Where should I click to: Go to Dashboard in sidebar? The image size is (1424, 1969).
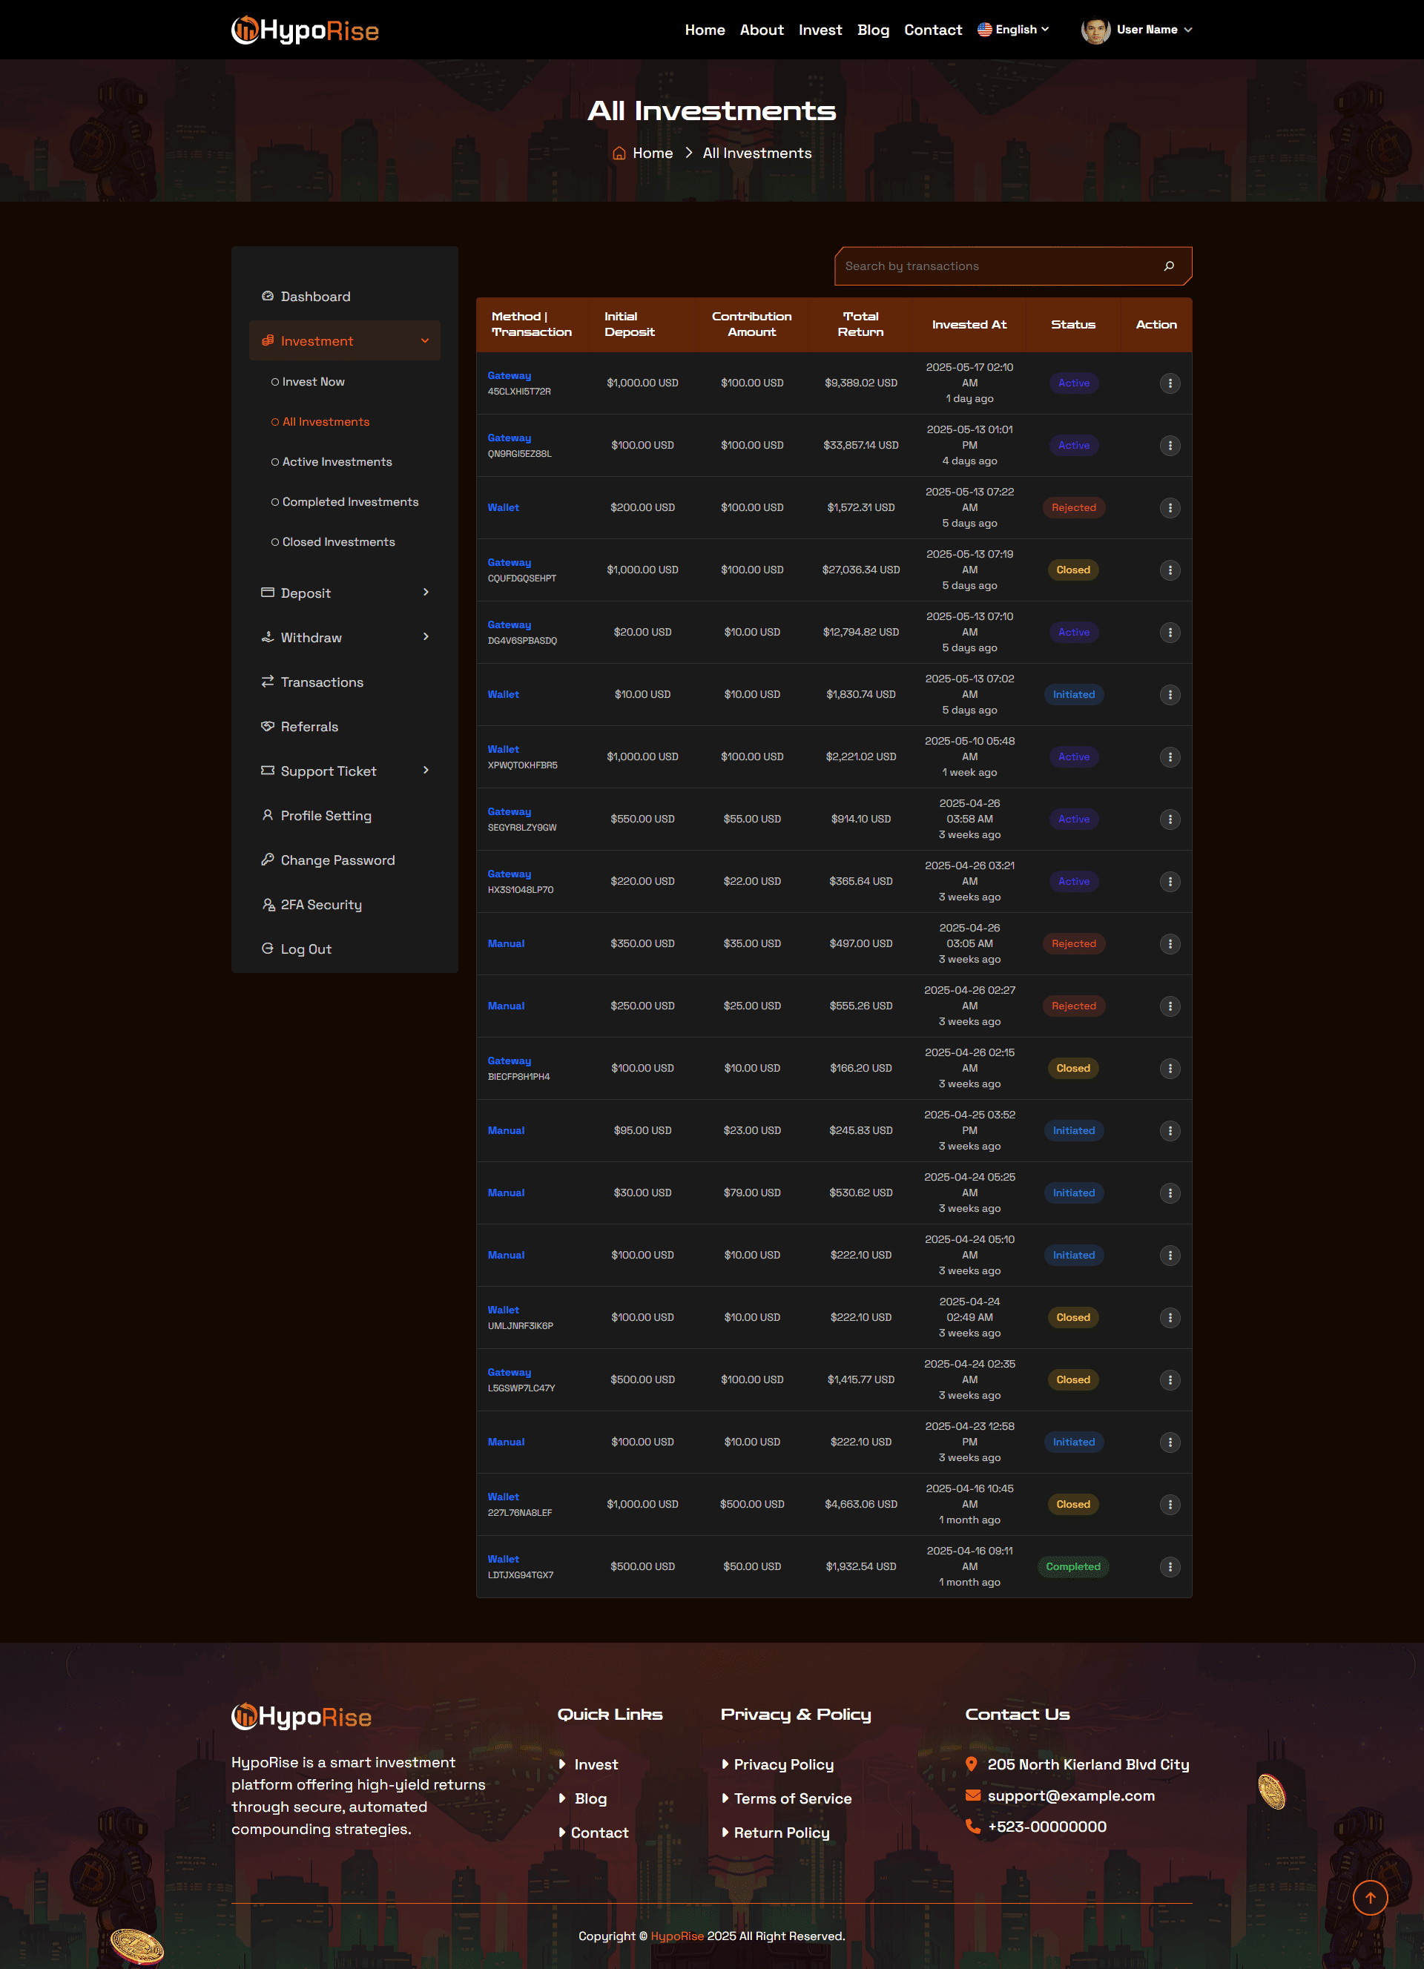(306, 297)
